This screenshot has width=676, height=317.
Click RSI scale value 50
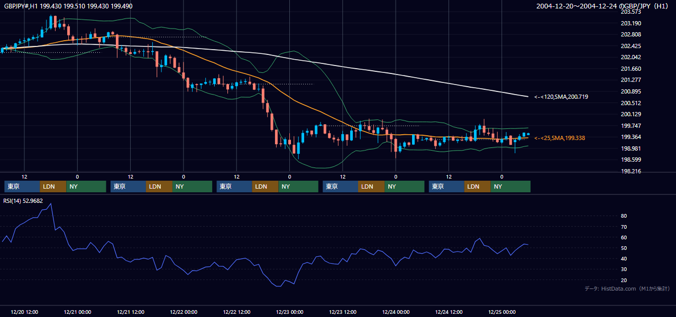tap(624, 248)
